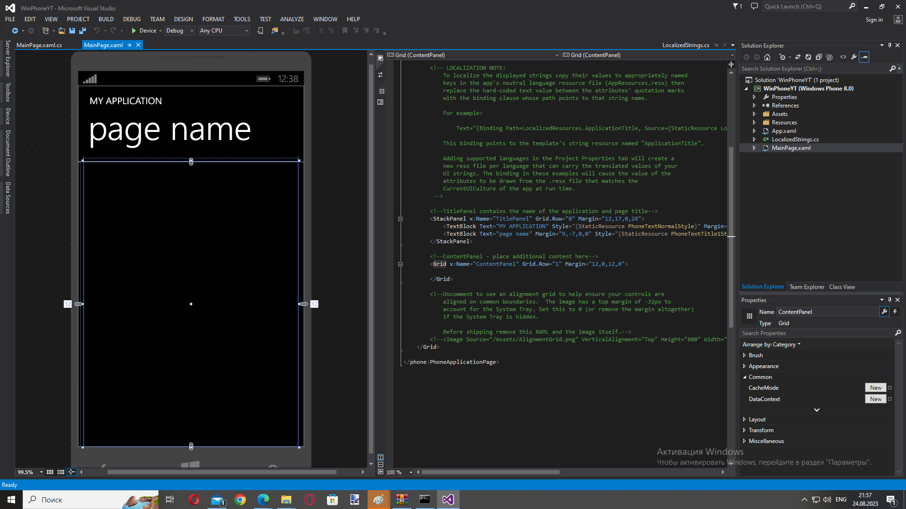906x509 pixels.
Task: Click the View Code icon in Solution Explorer
Action: [x=843, y=57]
